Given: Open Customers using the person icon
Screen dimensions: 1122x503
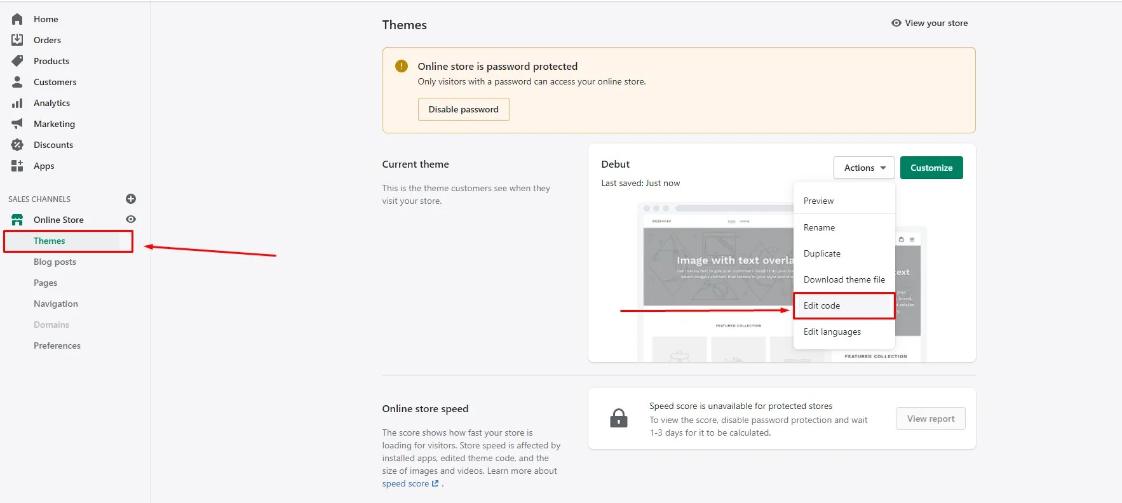Looking at the screenshot, I should pyautogui.click(x=17, y=82).
